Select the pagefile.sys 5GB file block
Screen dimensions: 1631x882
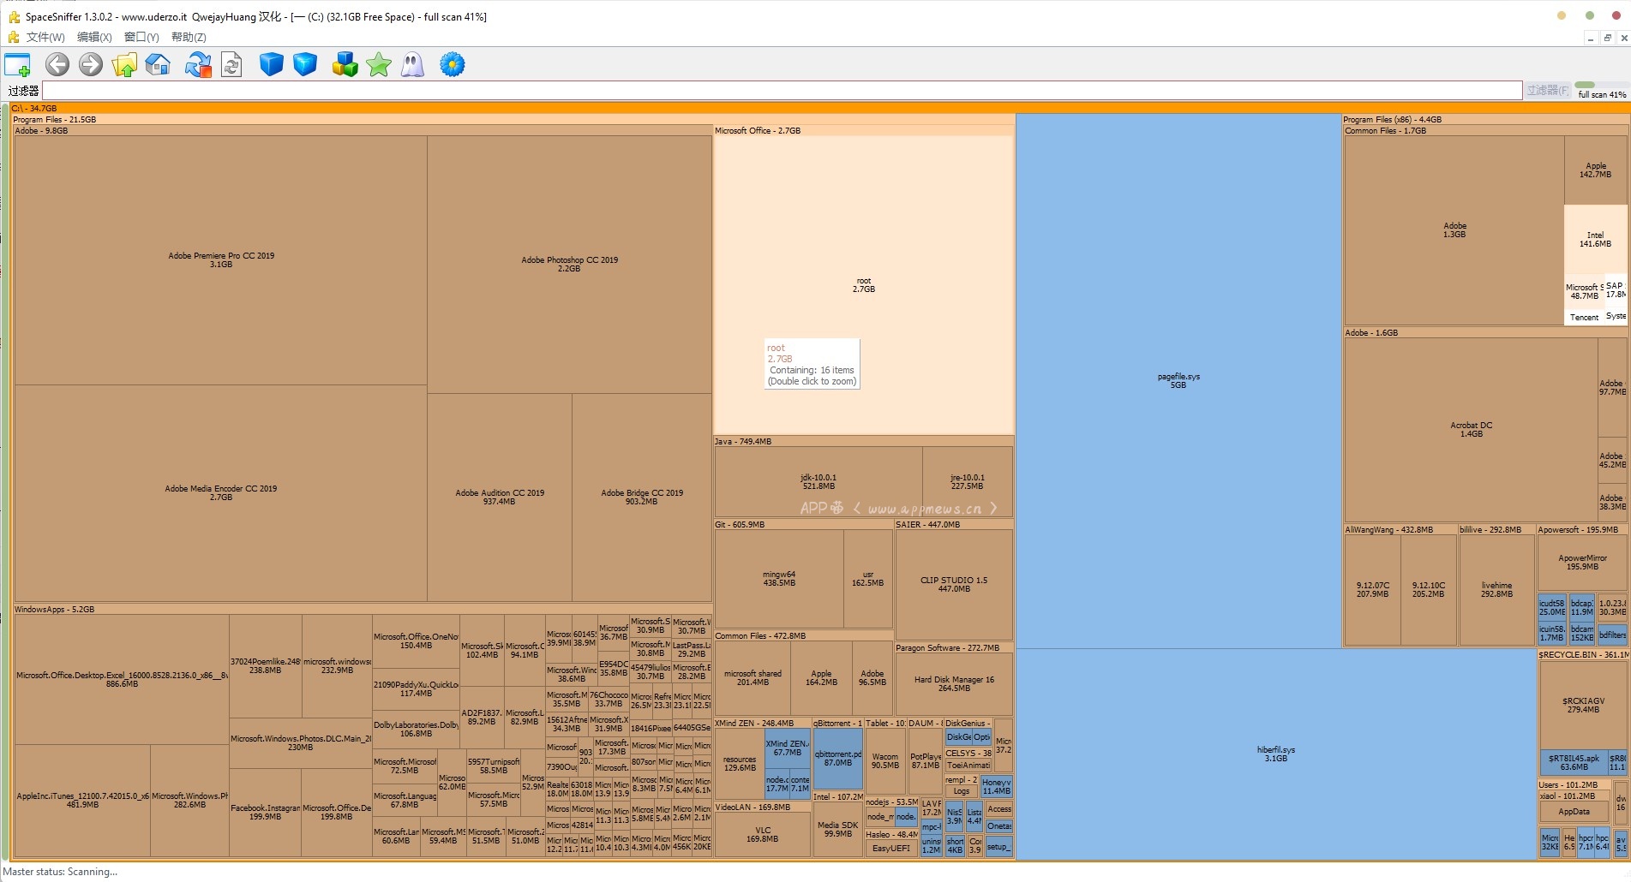(1178, 381)
